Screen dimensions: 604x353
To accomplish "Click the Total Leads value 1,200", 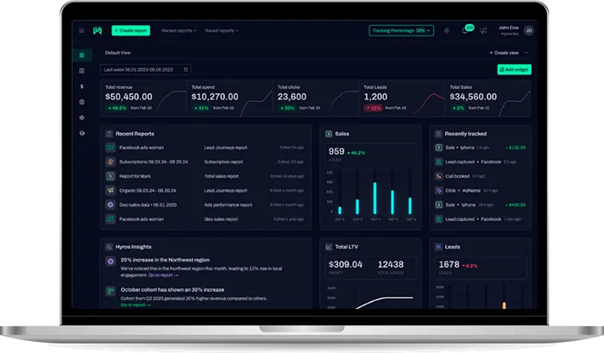I will (x=375, y=97).
